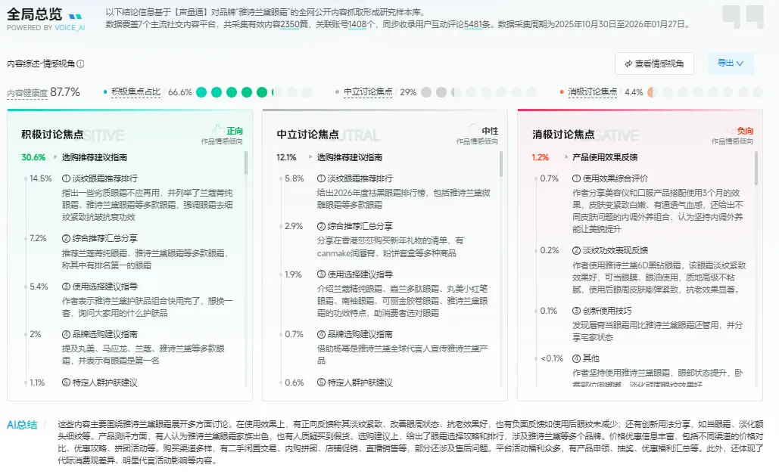The image size is (779, 474).
Task: Click the 积极讨论焦点 panel heading
Action: coord(52,135)
